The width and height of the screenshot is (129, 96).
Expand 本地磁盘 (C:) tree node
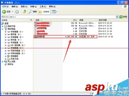(x=5, y=32)
